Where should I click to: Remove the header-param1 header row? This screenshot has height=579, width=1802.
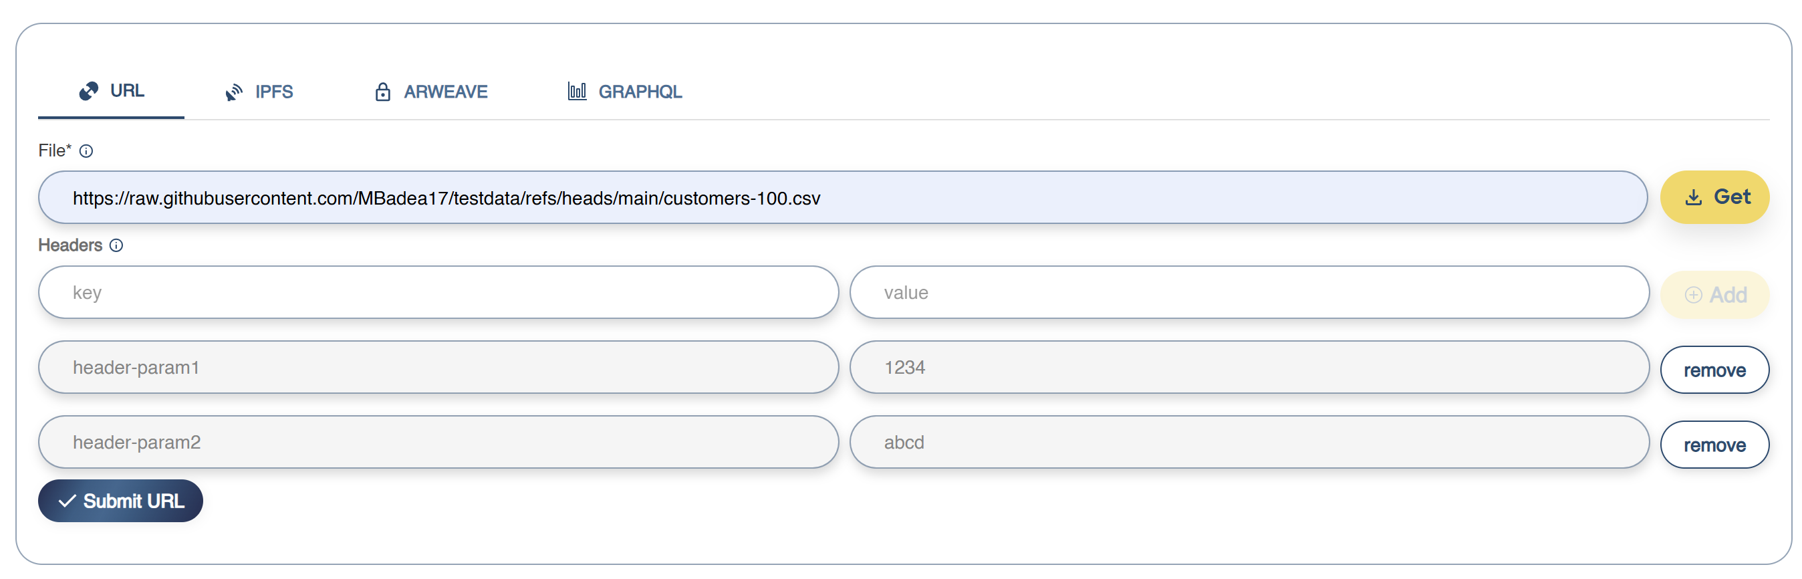[1714, 370]
